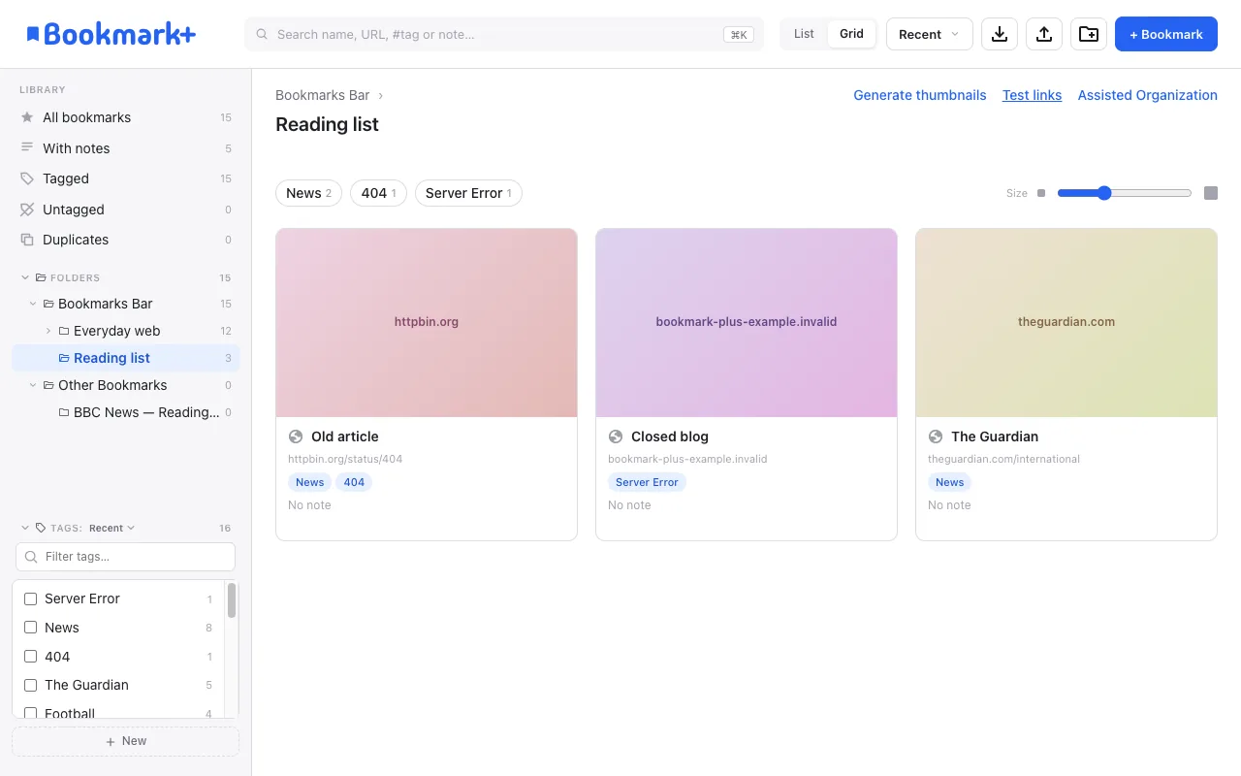Click the download-arrow icon button in the top toolbar
Image resolution: width=1241 pixels, height=776 pixels.
tap(1000, 34)
